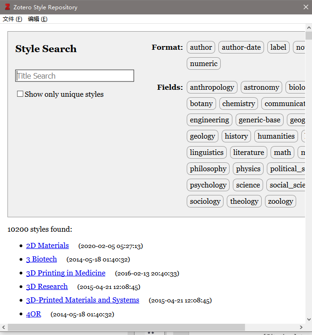Select the science field tag

(x=248, y=185)
